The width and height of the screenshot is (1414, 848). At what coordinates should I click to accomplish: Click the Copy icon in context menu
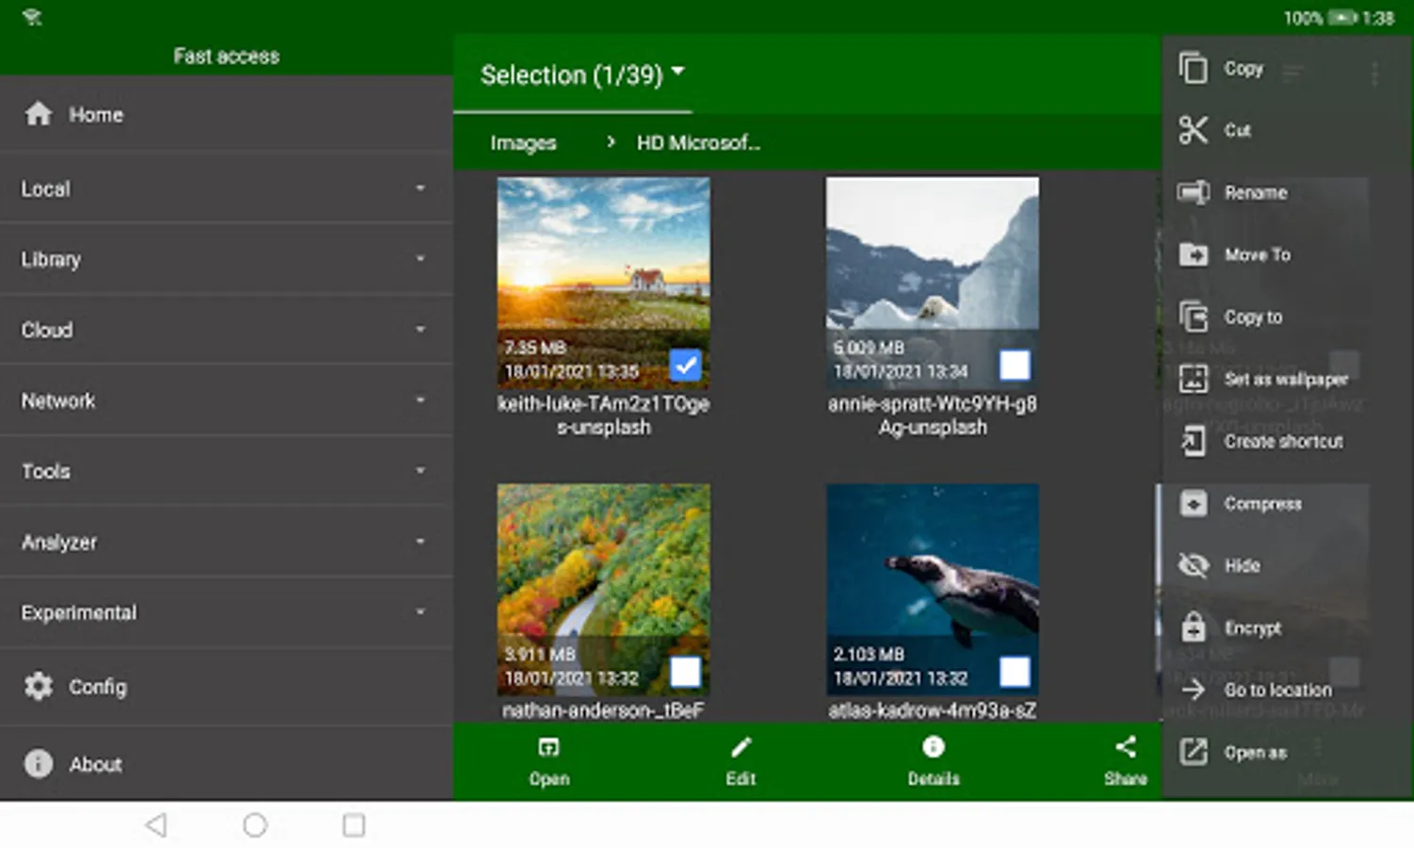click(1193, 68)
